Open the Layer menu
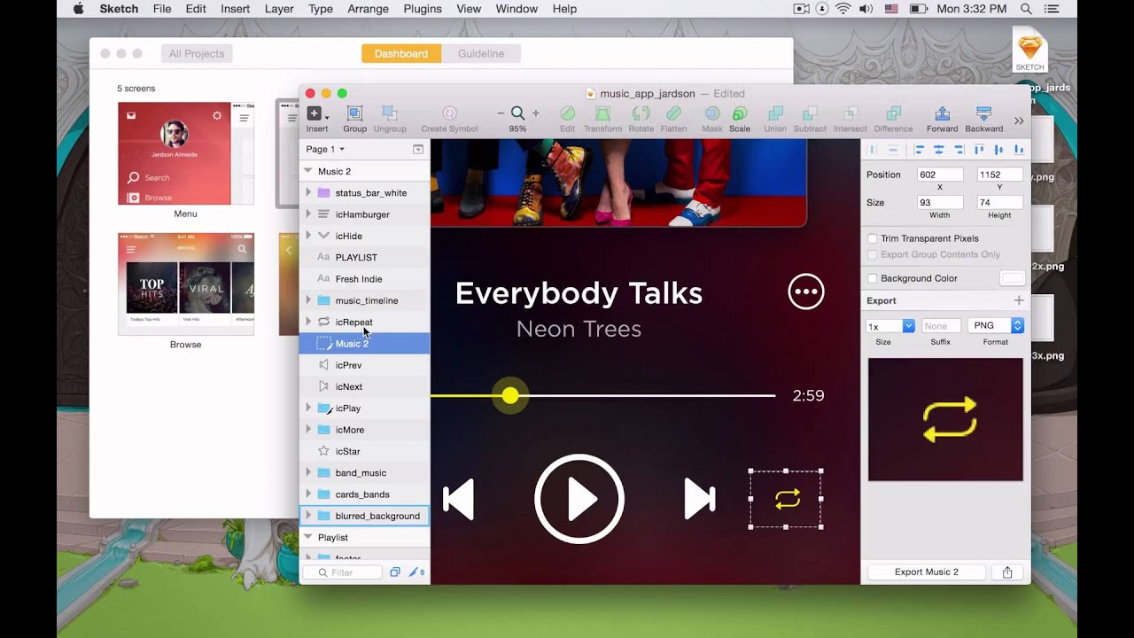 pos(279,9)
